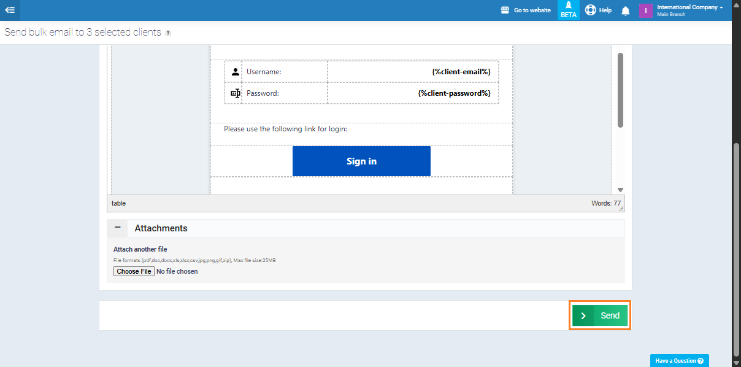Viewport: 741px width, 367px height.
Task: Select the user icon in the Username row
Action: (235, 72)
